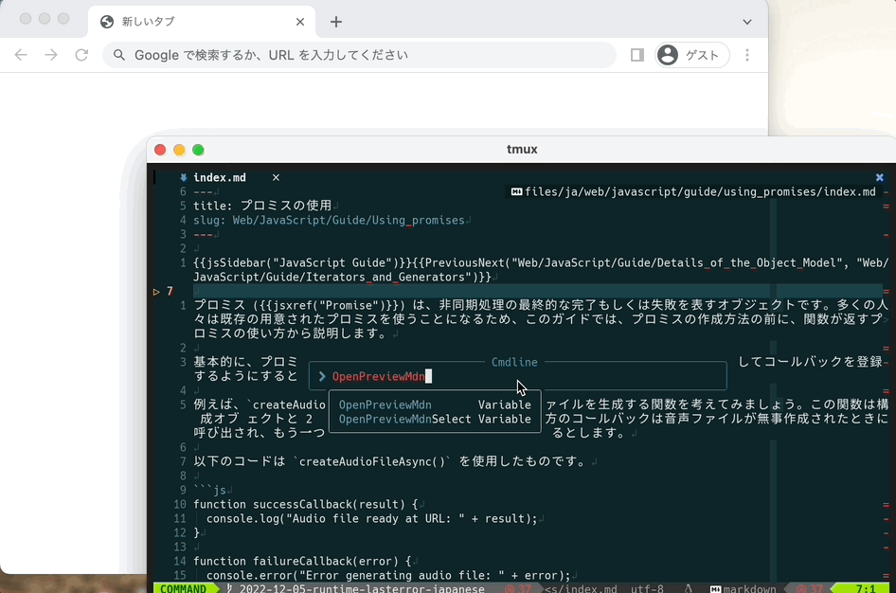Image resolution: width=896 pixels, height=593 pixels.
Task: Expand the collapsed fold at line 7
Action: click(x=158, y=291)
